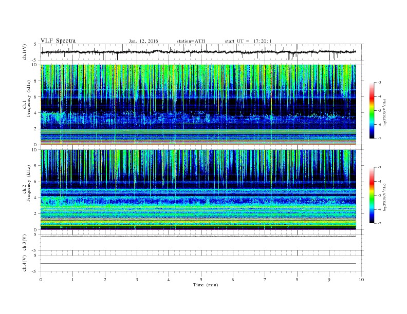Image resolution: width=407 pixels, height=314 pixels.
Task: Click the ch.2 spectrogram color scale bar
Action: coord(372,195)
